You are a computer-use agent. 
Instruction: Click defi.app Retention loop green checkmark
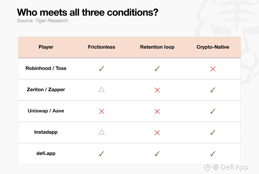[157, 154]
